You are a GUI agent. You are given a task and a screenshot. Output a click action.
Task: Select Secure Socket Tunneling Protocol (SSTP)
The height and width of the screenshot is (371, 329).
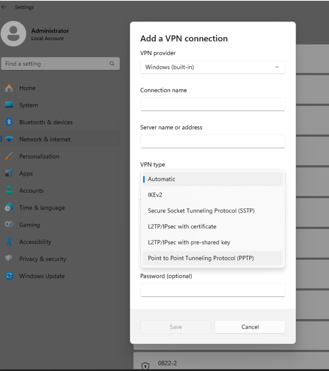(x=213, y=211)
